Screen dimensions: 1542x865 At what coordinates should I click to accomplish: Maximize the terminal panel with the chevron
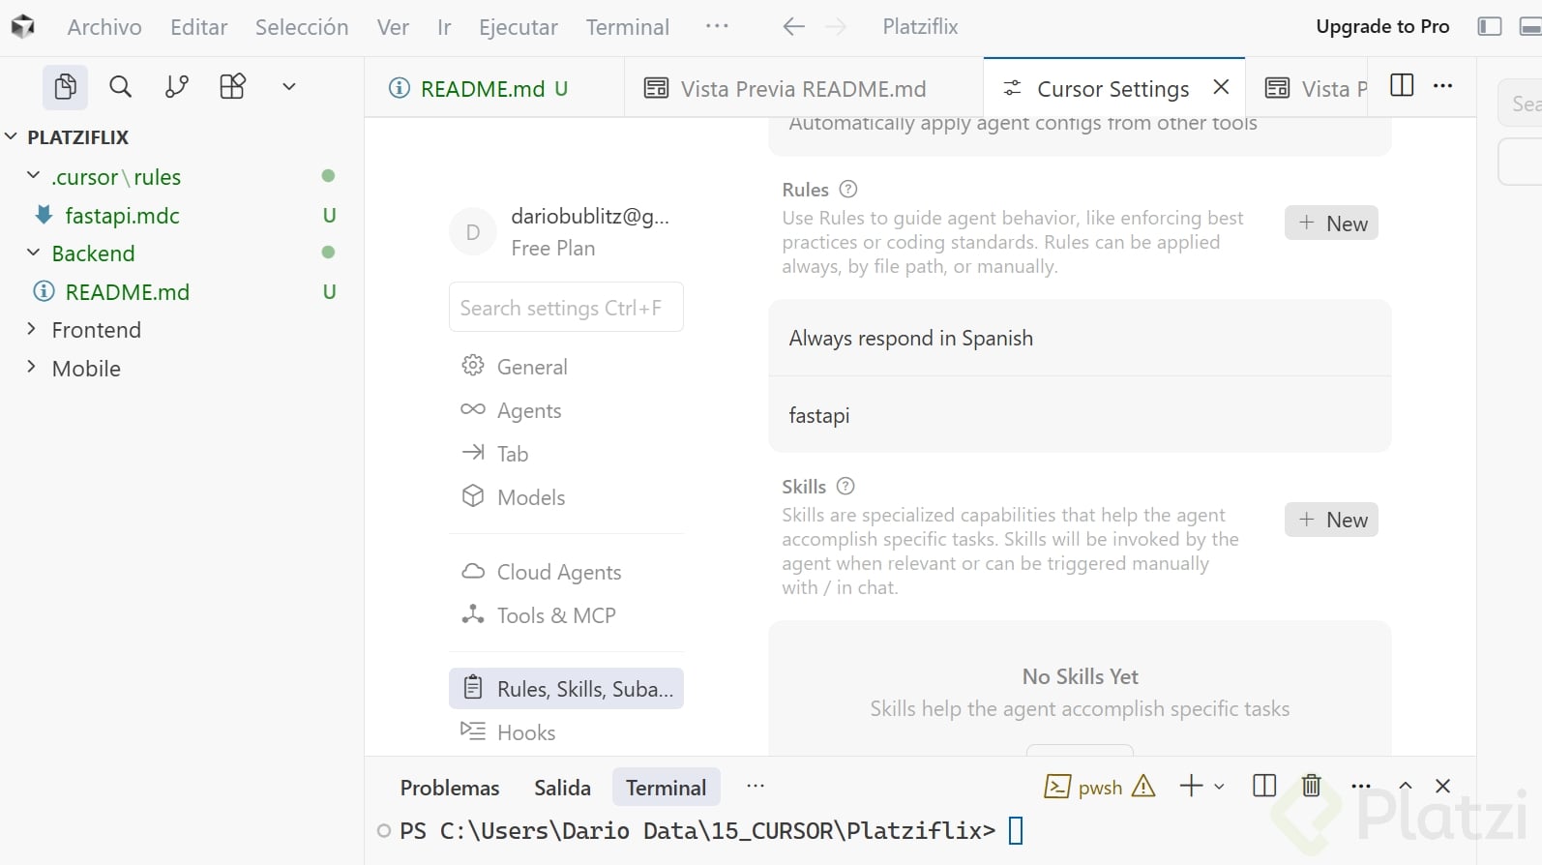coord(1406,786)
